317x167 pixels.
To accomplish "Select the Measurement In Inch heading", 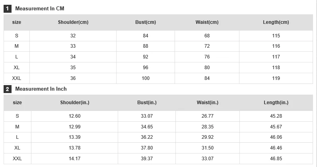I will pyautogui.click(x=41, y=89).
